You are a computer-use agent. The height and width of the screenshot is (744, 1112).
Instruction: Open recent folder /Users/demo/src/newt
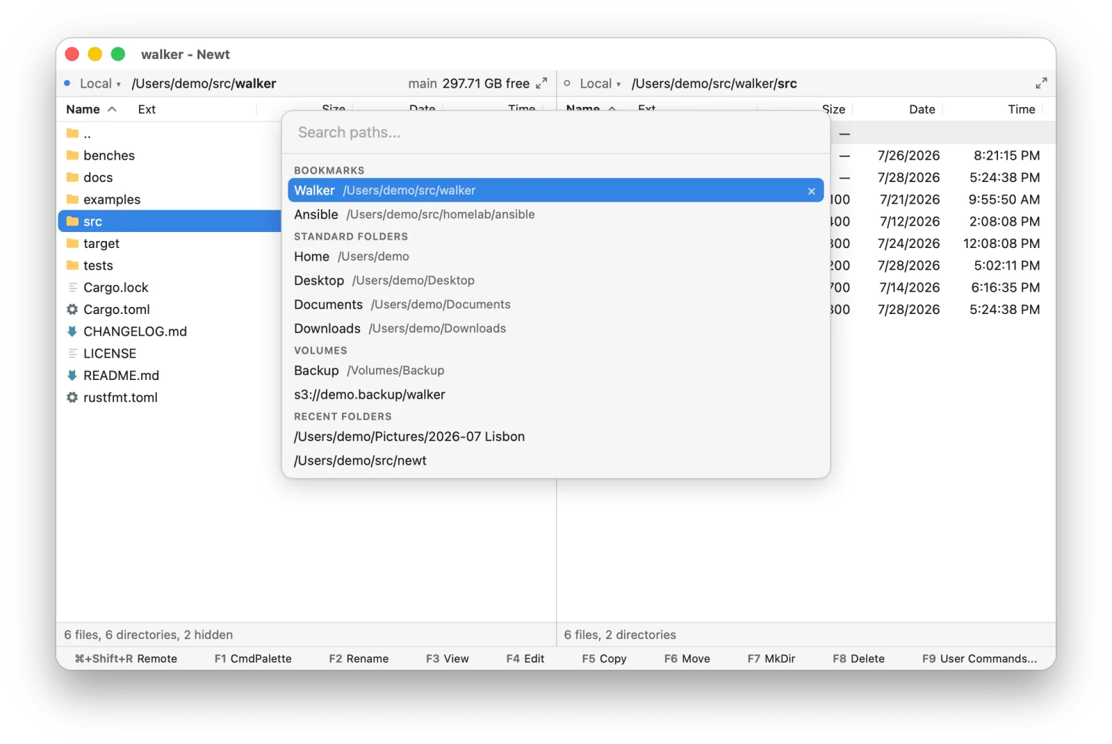tap(556, 461)
